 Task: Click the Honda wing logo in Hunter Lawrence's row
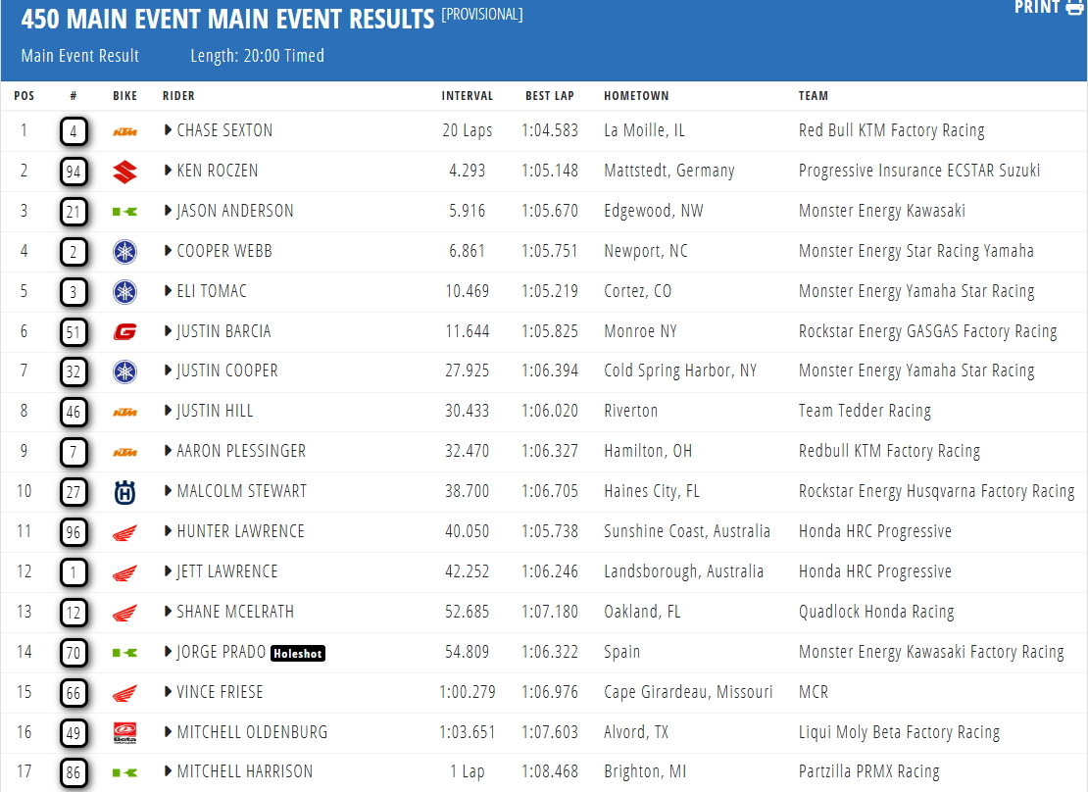(x=124, y=533)
